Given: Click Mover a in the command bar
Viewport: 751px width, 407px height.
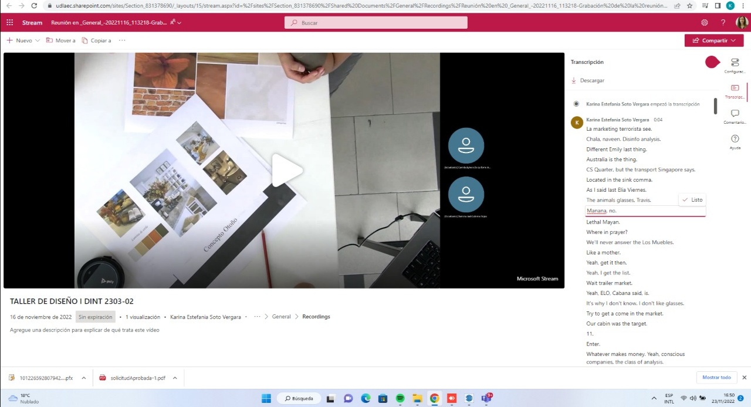Looking at the screenshot, I should tap(61, 40).
